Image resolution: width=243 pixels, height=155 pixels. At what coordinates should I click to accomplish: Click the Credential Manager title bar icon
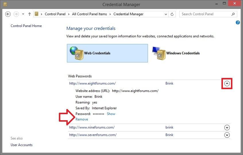pyautogui.click(x=5, y=4)
